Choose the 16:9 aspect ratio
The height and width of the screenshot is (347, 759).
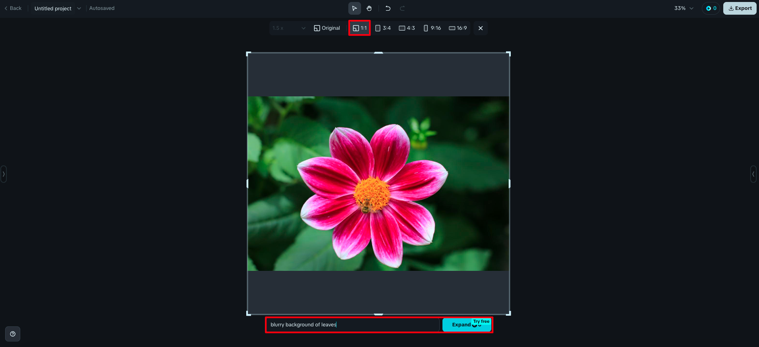point(458,28)
